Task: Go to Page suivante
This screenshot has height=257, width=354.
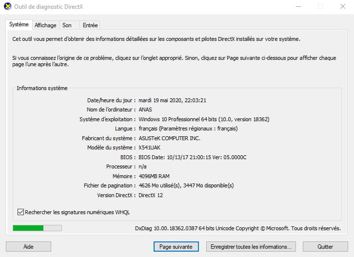Action: point(176,247)
